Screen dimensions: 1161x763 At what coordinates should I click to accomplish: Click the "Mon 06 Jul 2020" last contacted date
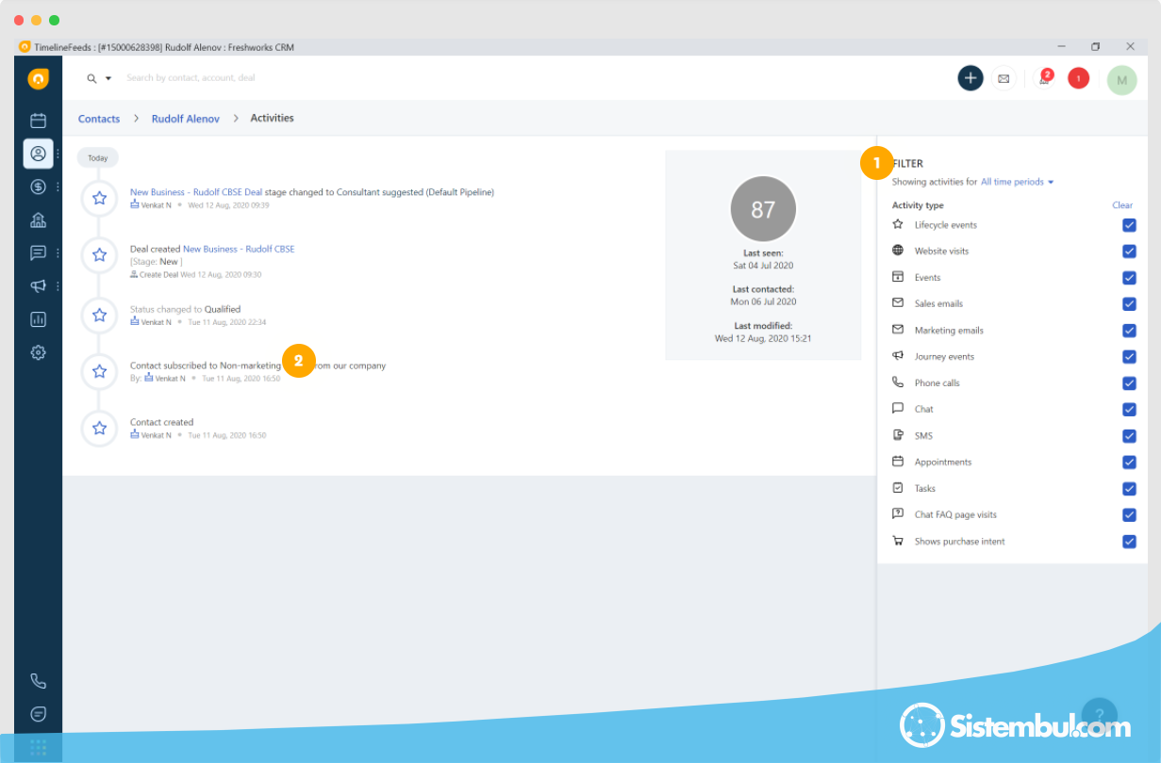pyautogui.click(x=764, y=301)
